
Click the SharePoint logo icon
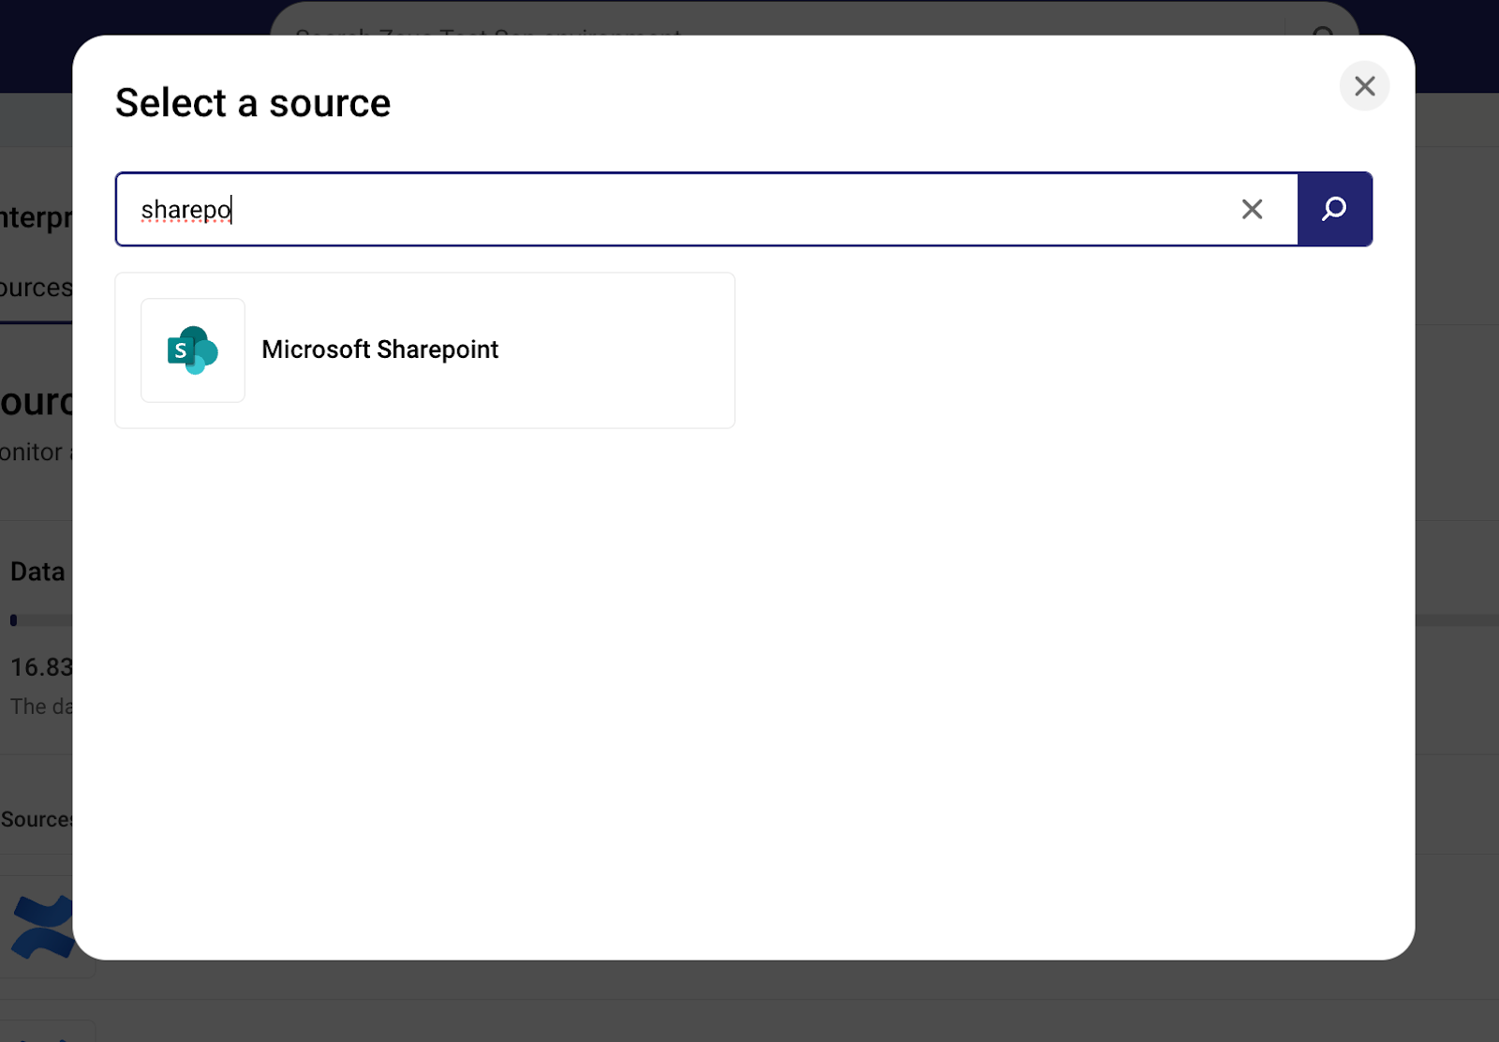[193, 350]
